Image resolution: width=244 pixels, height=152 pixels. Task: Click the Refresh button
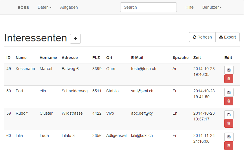pyautogui.click(x=202, y=37)
